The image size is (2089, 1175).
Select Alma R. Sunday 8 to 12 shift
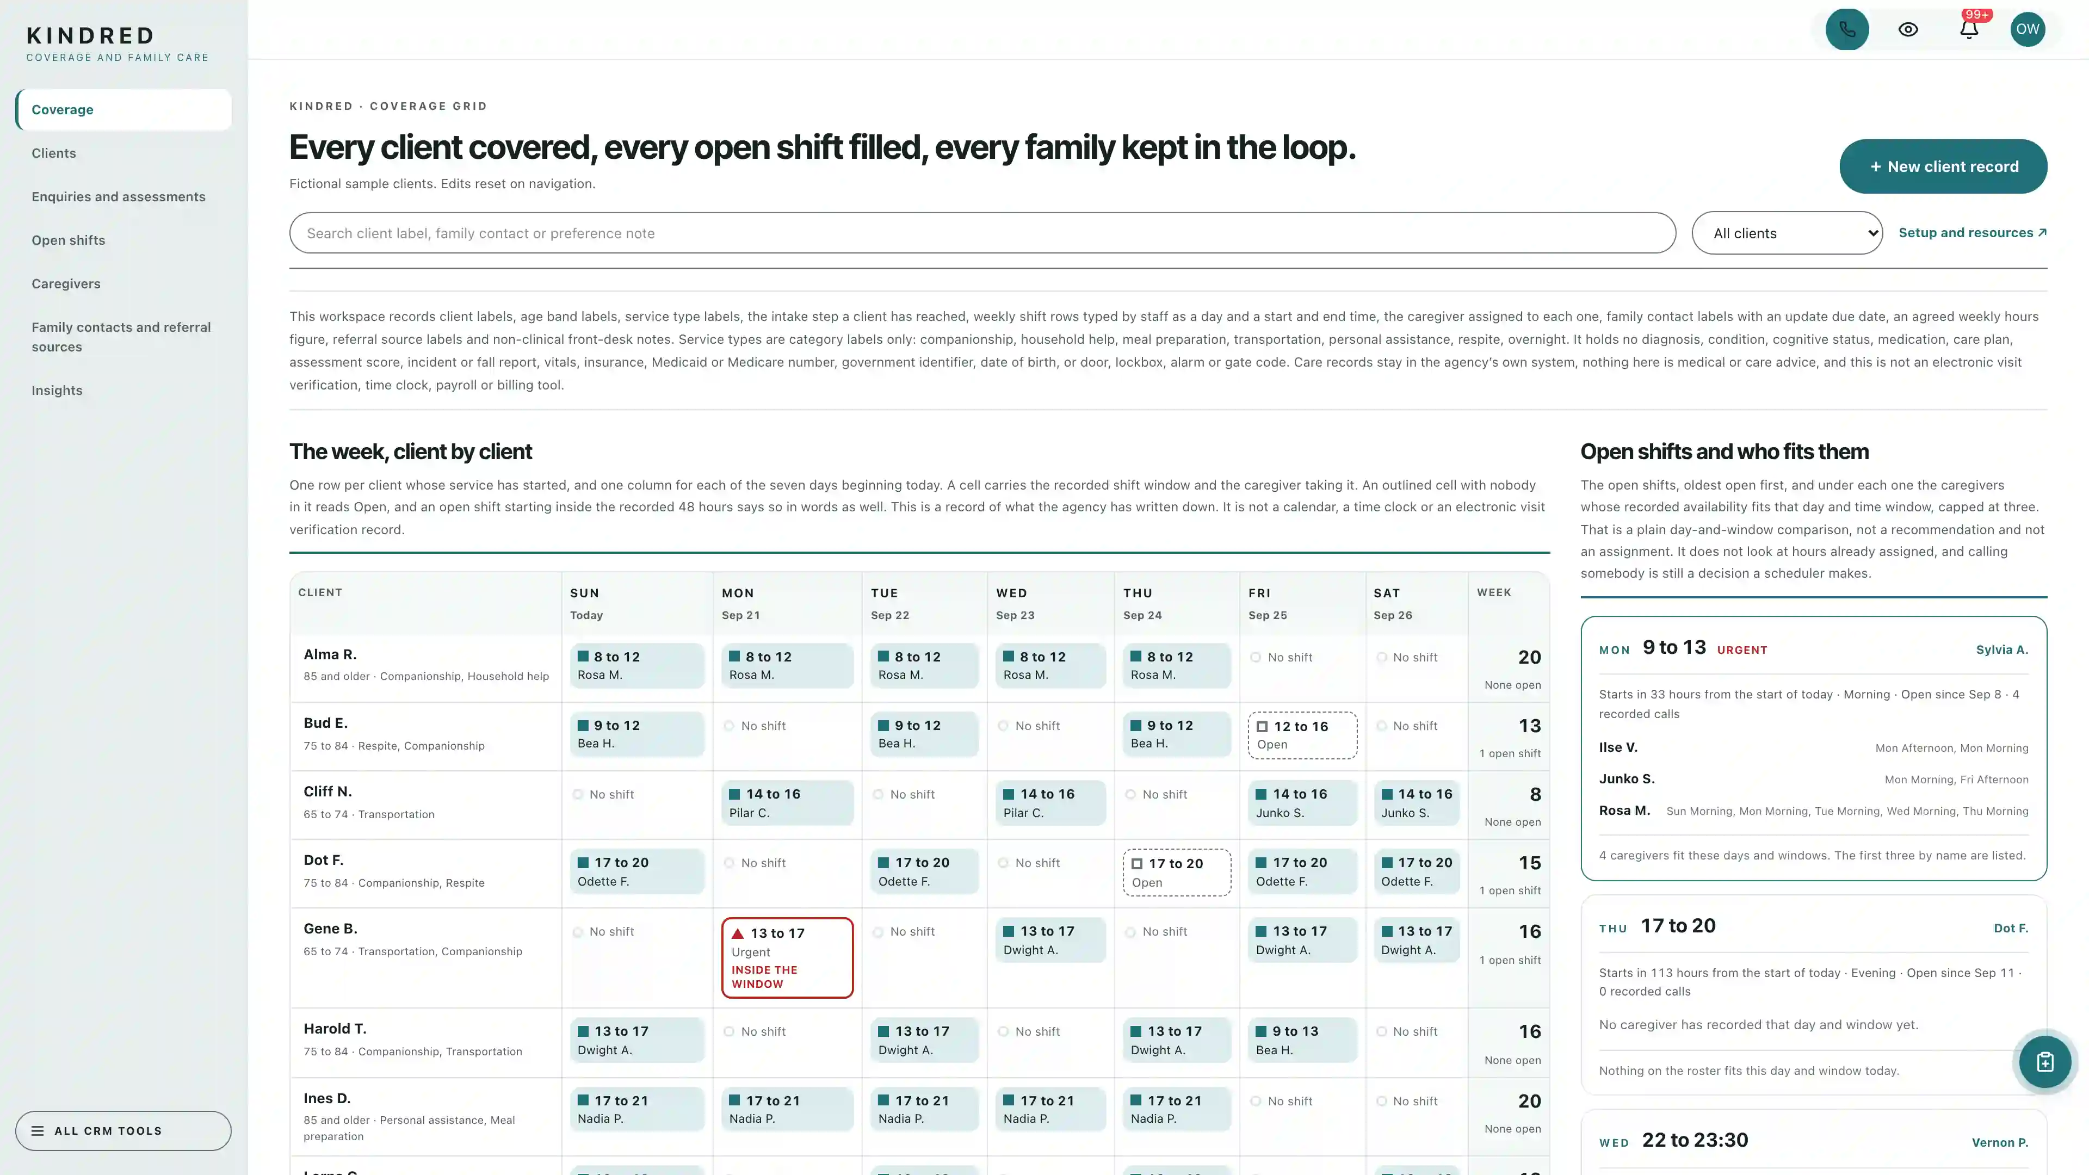[x=636, y=665]
